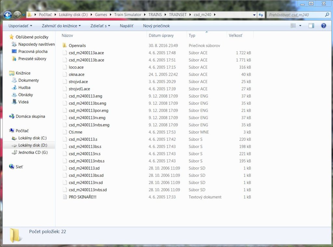Click the Help question mark icon
333x247 pixels.
point(323,26)
